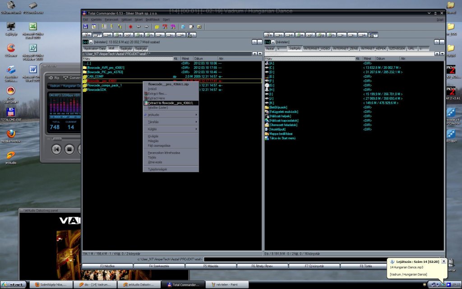Click the F8 Törlés button
The height and width of the screenshot is (289, 462).
pyautogui.click(x=365, y=266)
